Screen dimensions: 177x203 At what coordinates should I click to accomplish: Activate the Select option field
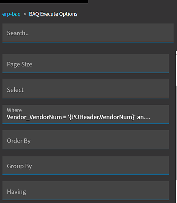pyautogui.click(x=86, y=89)
